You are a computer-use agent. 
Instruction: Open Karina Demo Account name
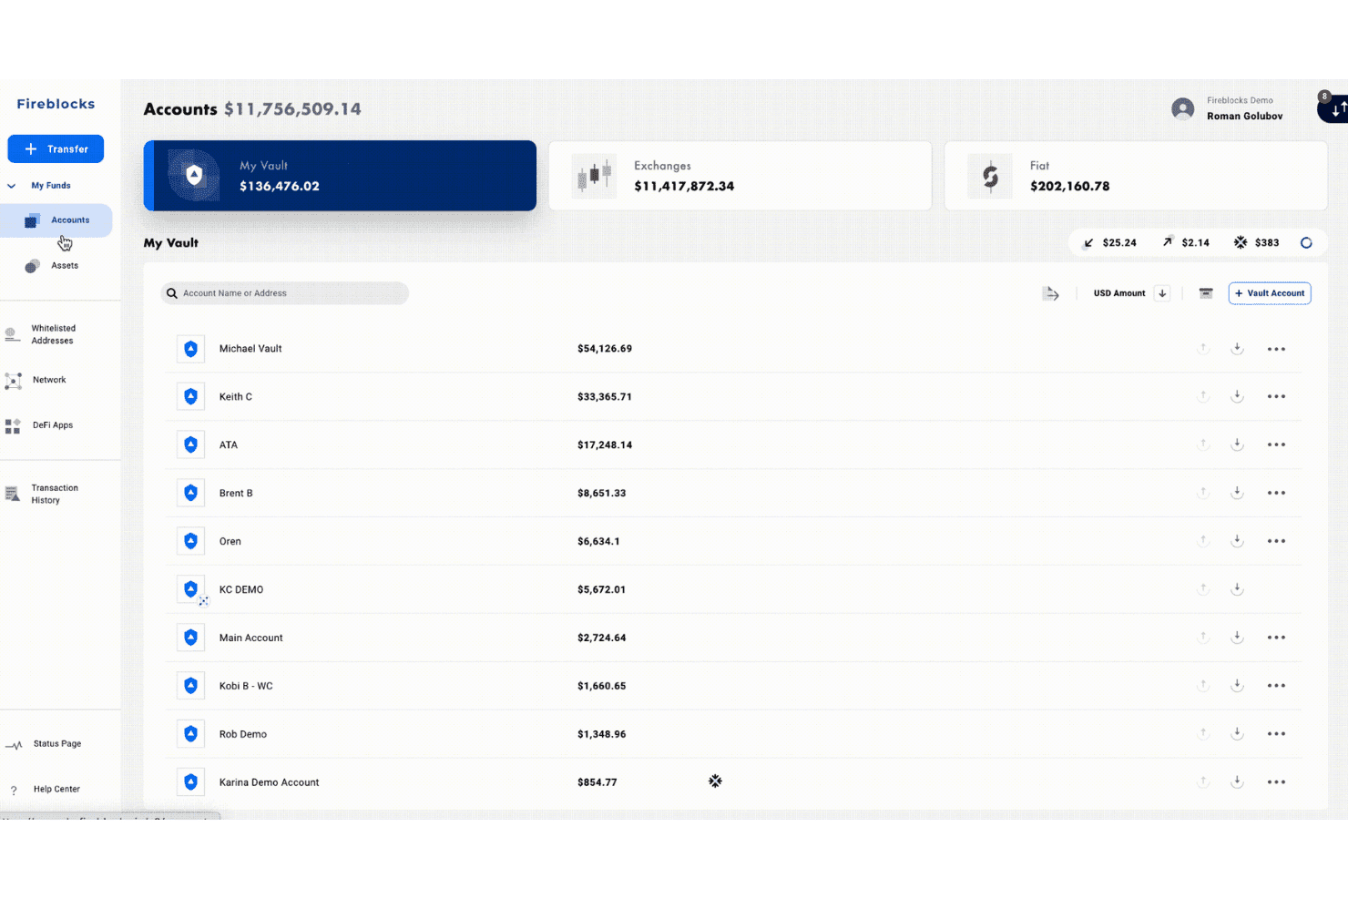point(270,783)
